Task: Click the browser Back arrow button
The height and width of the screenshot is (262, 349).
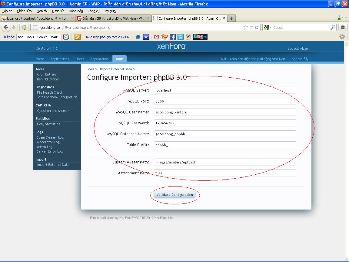Action: [x=6, y=27]
